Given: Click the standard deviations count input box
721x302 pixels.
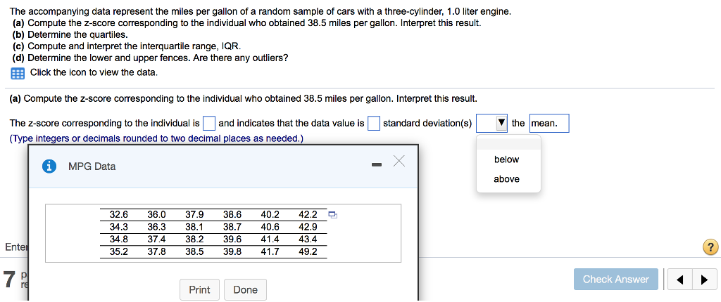Looking at the screenshot, I should pyautogui.click(x=373, y=124).
